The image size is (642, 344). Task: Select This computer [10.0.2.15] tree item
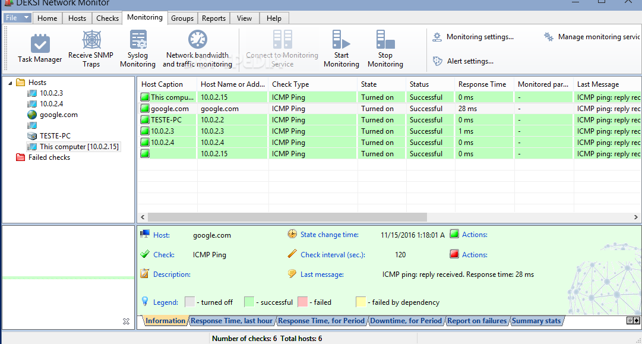pos(79,146)
